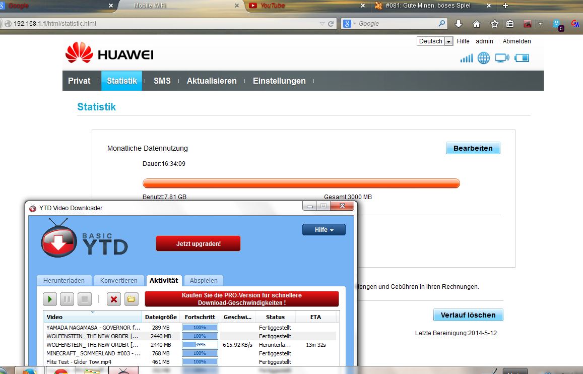
Task: Open the bookmarks list icon
Action: click(x=510, y=24)
